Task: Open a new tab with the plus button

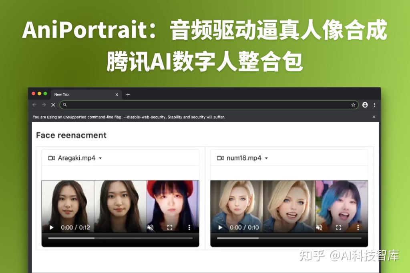Action: 128,94
